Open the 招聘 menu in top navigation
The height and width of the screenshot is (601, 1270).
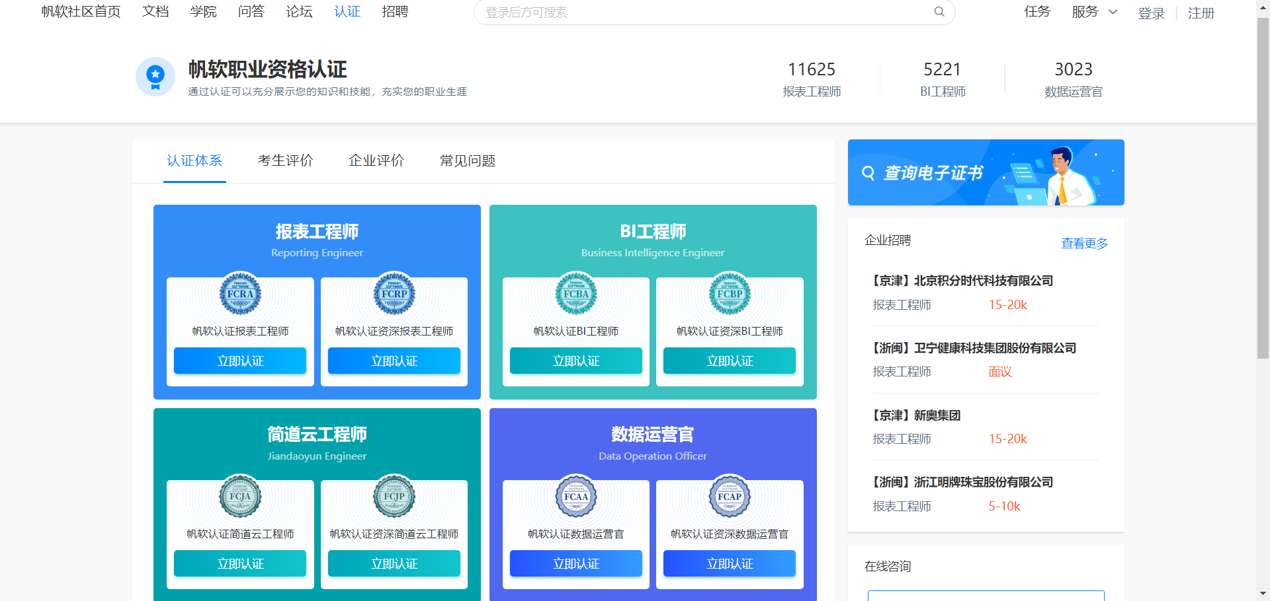point(395,11)
